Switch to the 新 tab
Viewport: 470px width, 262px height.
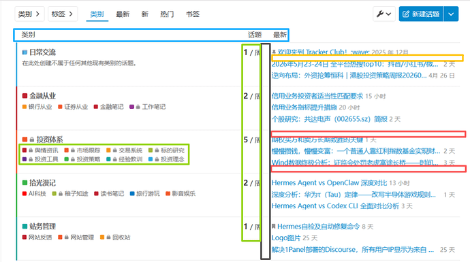click(x=145, y=14)
